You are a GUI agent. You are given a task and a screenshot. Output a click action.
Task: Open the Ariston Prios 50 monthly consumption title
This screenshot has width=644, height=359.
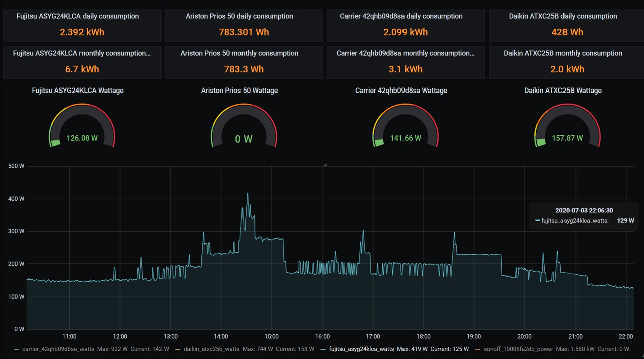(x=239, y=53)
